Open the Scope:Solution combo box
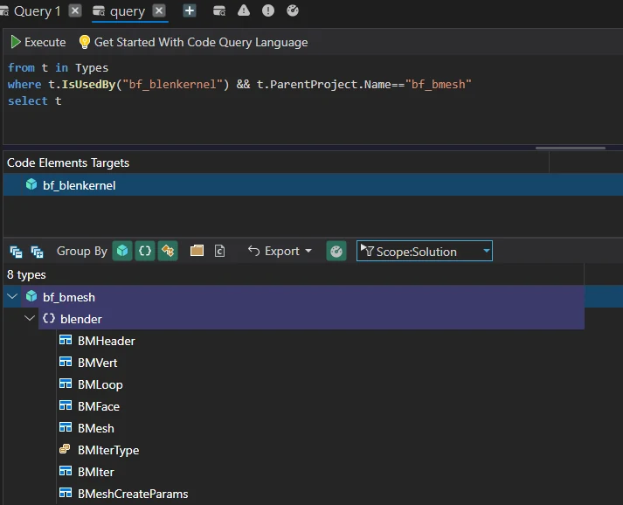This screenshot has height=505, width=623. (x=425, y=251)
